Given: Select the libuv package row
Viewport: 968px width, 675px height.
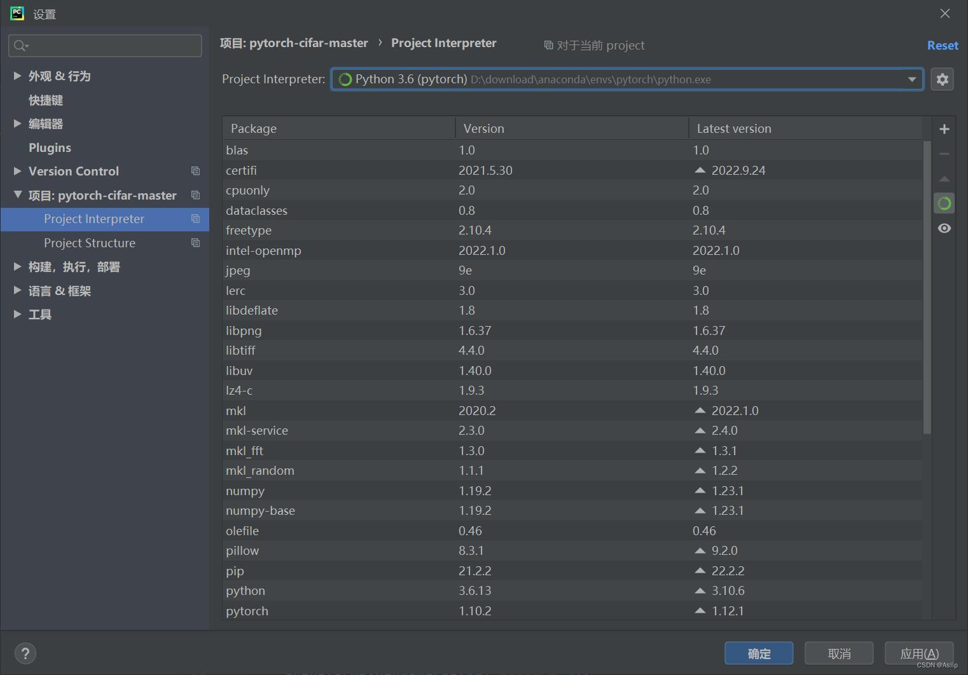Looking at the screenshot, I should (572, 371).
